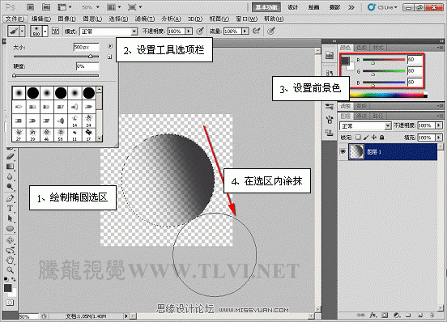This screenshot has height=322, width=447.
Task: Select the 3D Camera Orbit tool
Action: pyautogui.click(x=10, y=250)
